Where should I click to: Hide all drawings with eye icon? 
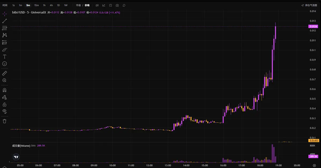pos(5,111)
